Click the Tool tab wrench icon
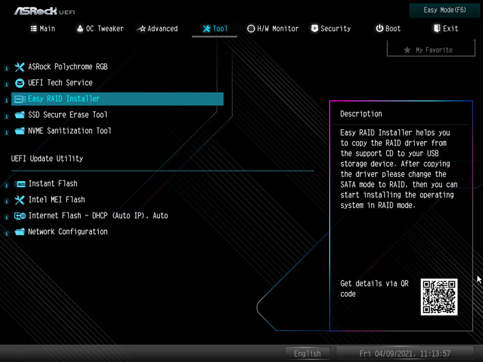Viewport: 483px width, 362px height. [206, 28]
